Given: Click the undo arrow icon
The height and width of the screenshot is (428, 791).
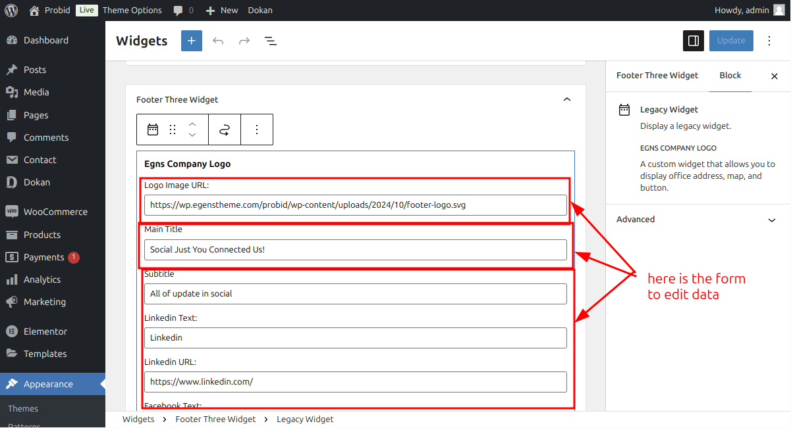Looking at the screenshot, I should pyautogui.click(x=218, y=41).
